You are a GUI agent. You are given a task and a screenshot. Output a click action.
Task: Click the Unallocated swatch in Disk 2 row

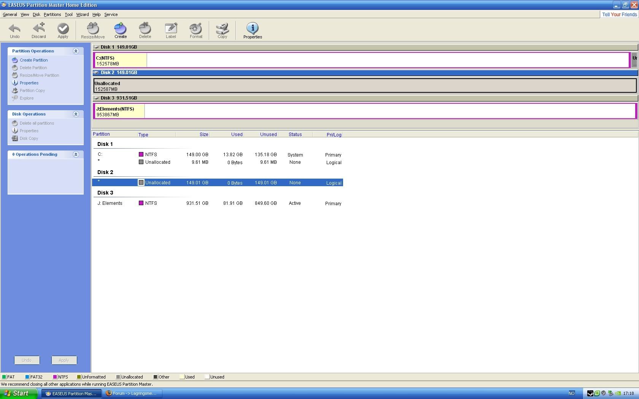pyautogui.click(x=141, y=182)
